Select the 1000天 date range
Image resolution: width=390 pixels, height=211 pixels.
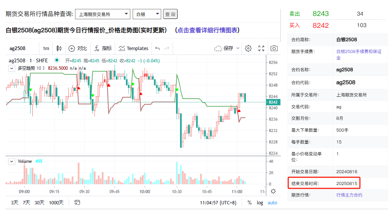click(56, 202)
